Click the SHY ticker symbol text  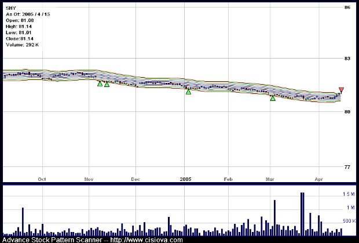tap(11, 8)
